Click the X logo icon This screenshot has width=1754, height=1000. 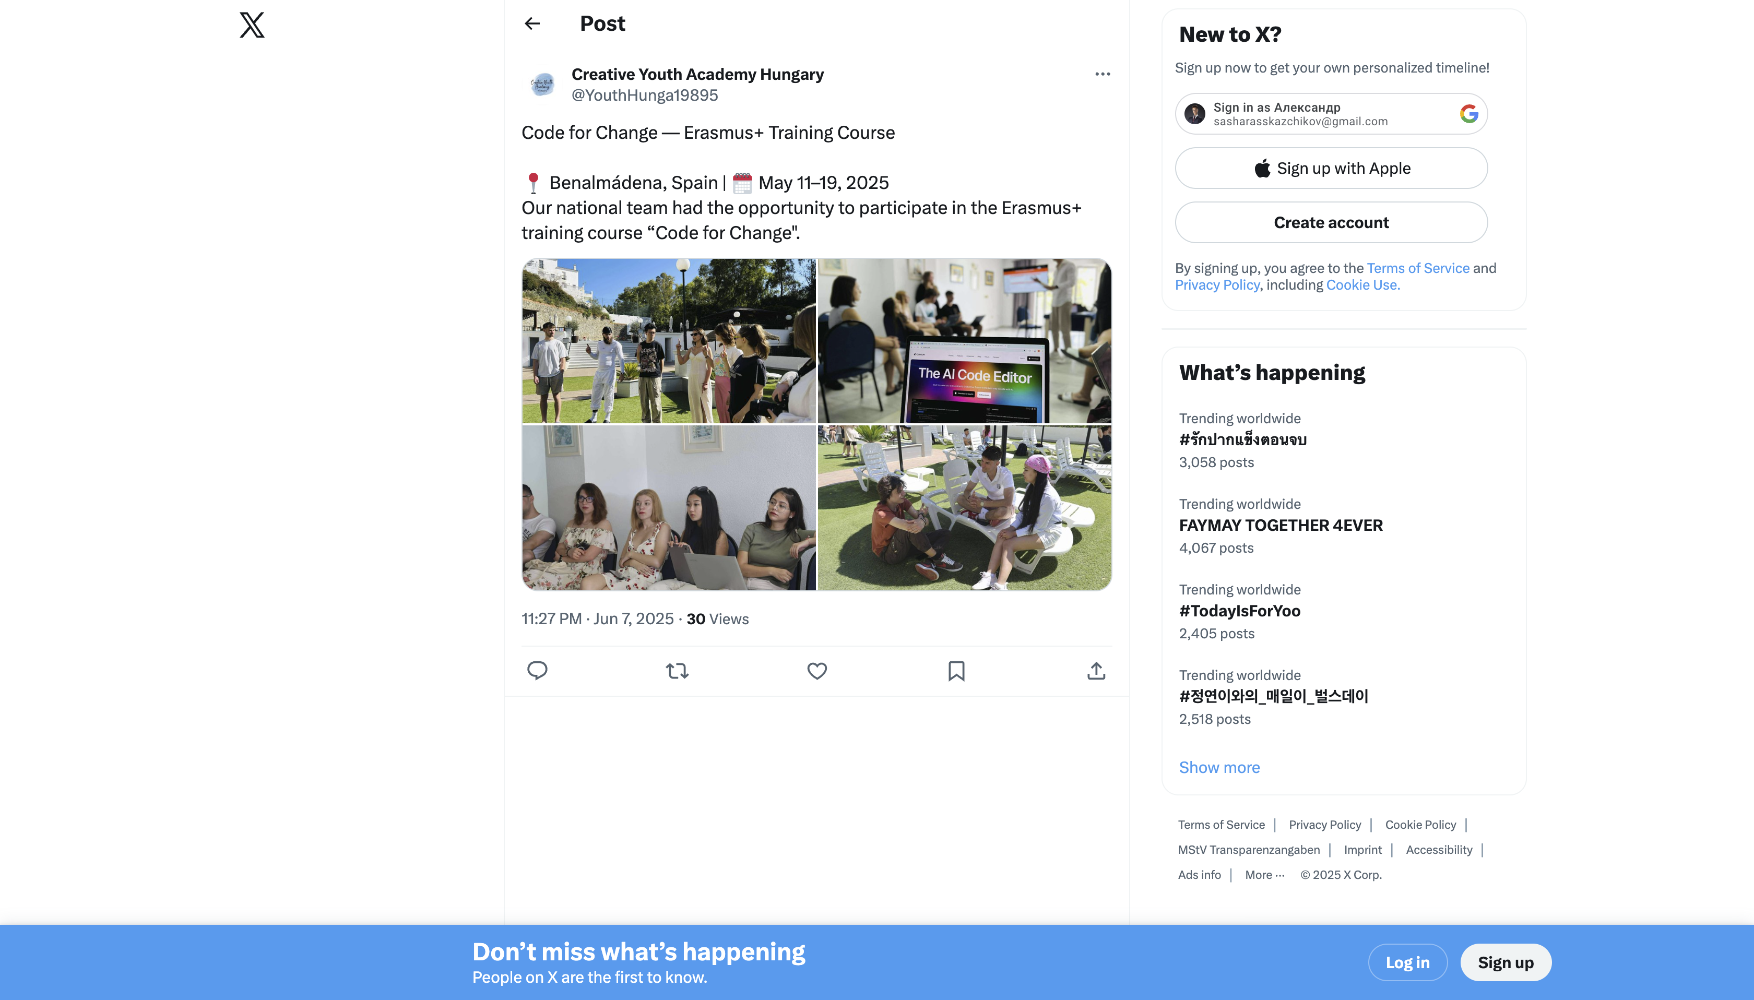[x=252, y=25]
